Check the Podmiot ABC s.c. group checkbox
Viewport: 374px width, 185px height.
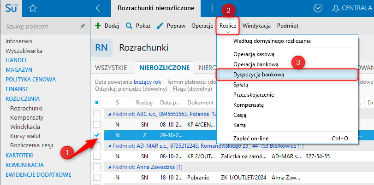coord(97,114)
